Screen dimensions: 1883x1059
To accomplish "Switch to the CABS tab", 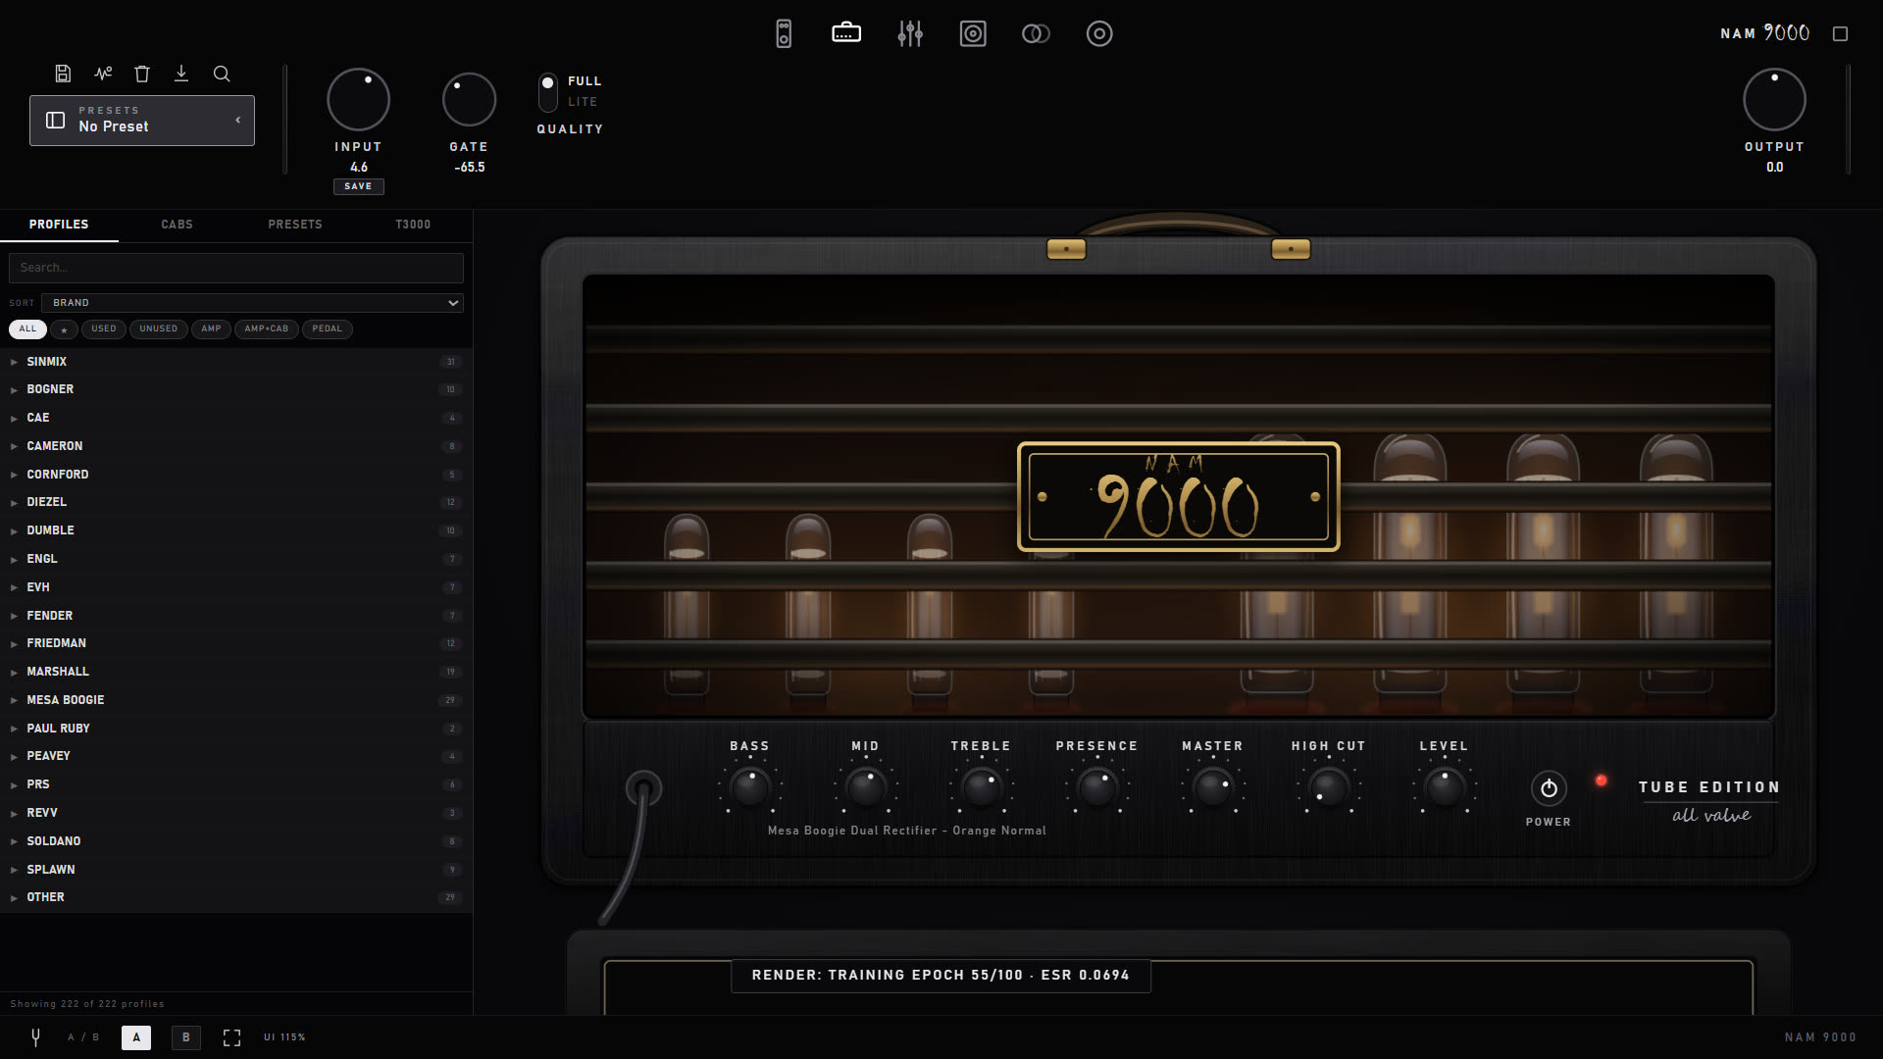I will pyautogui.click(x=177, y=225).
